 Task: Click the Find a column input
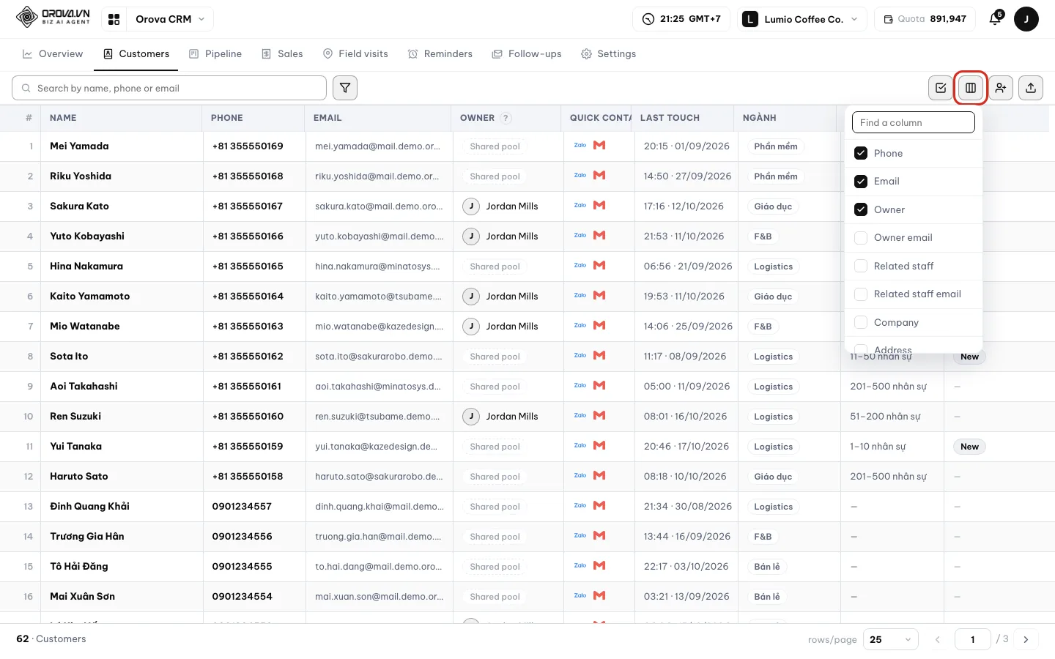coord(914,122)
